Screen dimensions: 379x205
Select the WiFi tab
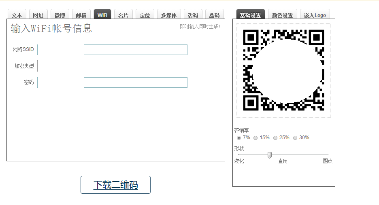coord(102,15)
